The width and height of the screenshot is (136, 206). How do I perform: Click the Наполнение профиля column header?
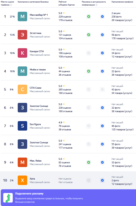click(x=122, y=2)
